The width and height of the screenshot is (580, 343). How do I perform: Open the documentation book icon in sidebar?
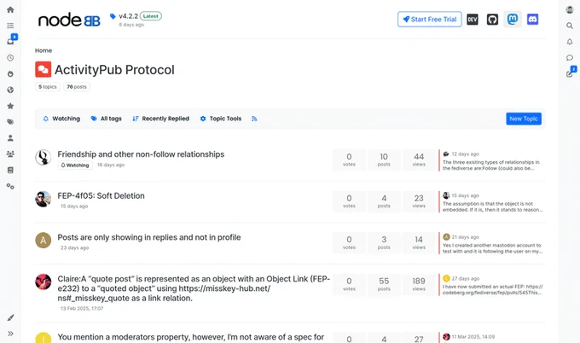point(10,170)
